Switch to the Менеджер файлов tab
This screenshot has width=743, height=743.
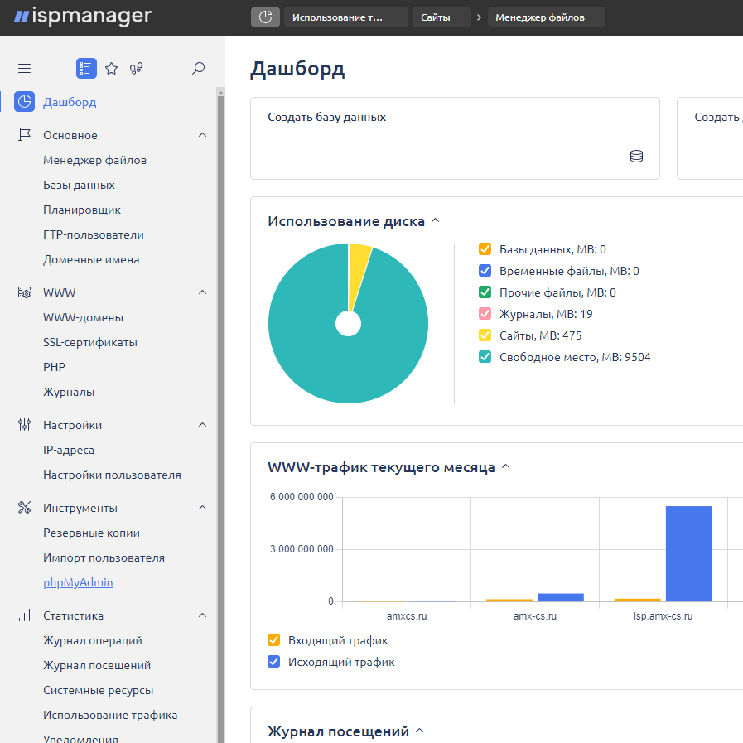(547, 17)
